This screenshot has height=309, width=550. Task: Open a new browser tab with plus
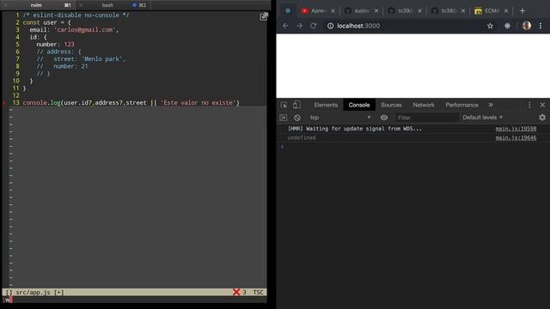(x=522, y=11)
